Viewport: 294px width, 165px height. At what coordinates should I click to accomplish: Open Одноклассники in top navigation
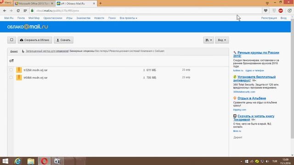[53, 18]
